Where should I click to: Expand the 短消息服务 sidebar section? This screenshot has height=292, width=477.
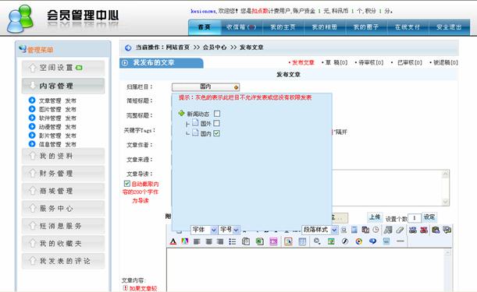coord(63,226)
